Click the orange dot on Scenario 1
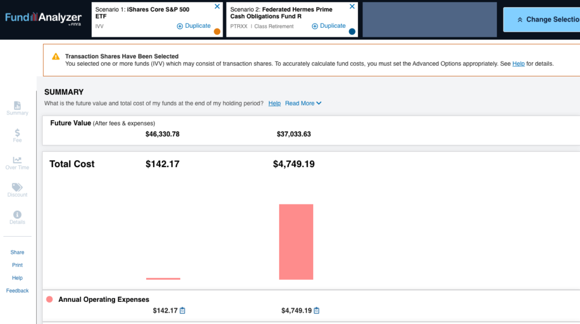Screen dimensions: 580x324 point(217,32)
